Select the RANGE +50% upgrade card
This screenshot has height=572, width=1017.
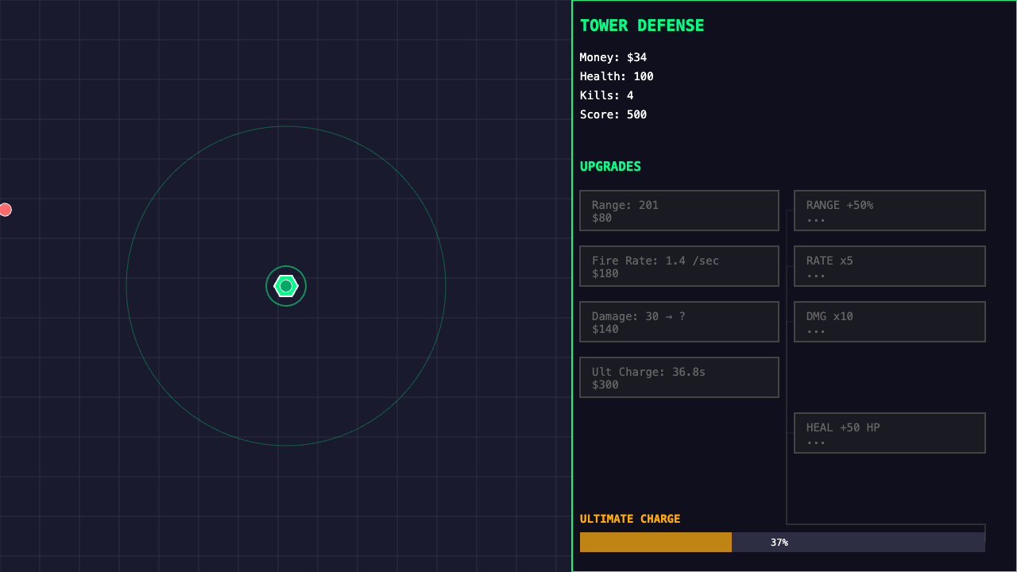pos(889,211)
